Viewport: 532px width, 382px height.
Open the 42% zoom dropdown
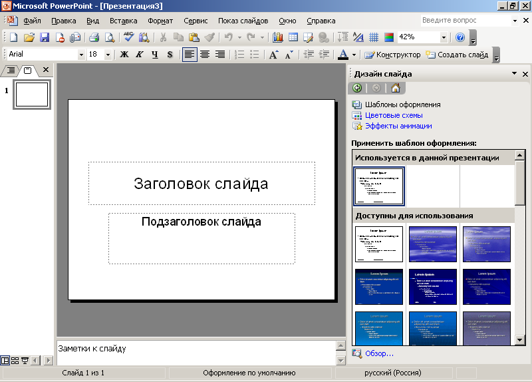coord(444,37)
